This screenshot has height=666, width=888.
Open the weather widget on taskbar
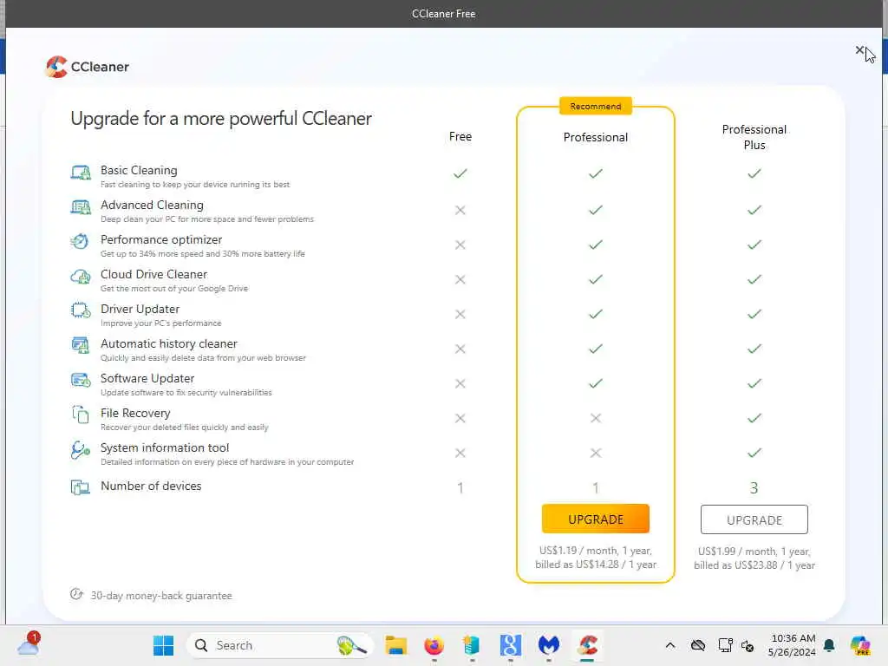point(29,644)
